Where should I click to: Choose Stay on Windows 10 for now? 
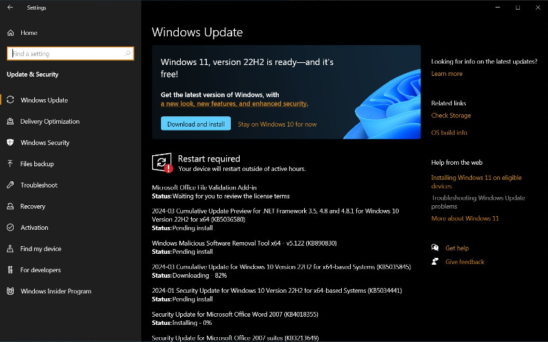click(277, 124)
